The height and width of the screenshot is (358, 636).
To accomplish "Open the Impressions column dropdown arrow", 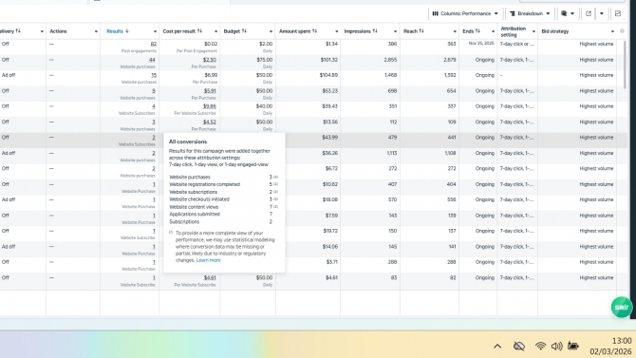I will 395,31.
